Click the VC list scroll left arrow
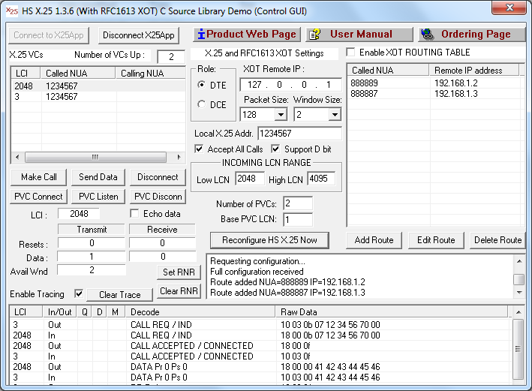The width and height of the screenshot is (532, 391). click(17, 157)
